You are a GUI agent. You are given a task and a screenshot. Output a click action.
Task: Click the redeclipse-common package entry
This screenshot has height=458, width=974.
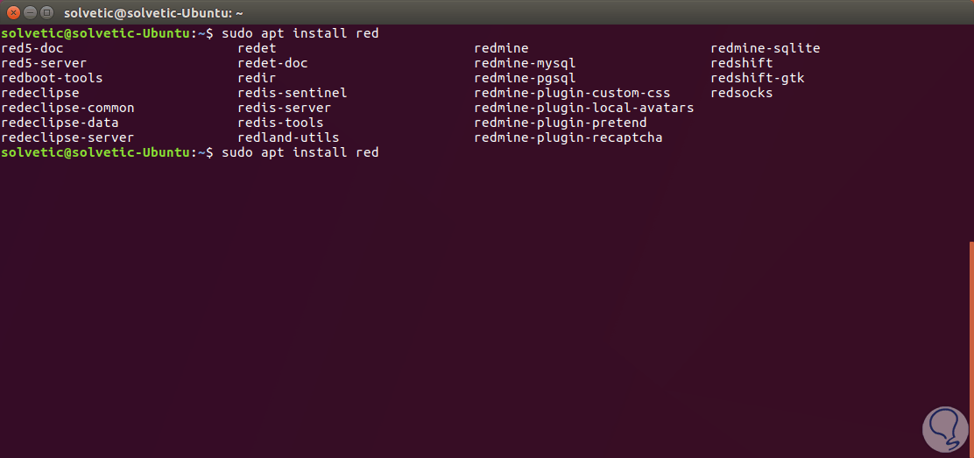tap(67, 108)
